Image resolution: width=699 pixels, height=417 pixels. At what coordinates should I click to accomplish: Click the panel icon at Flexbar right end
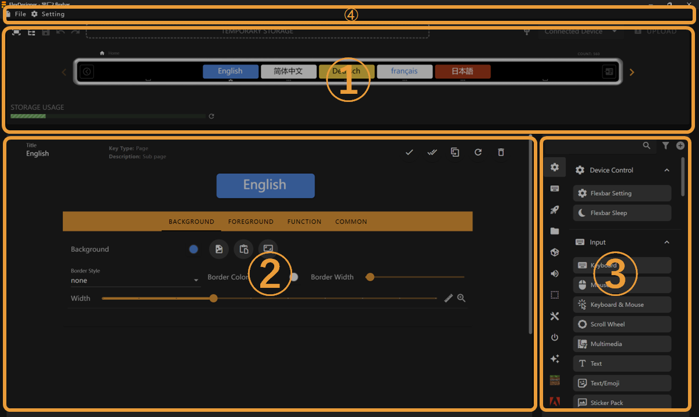pos(609,72)
